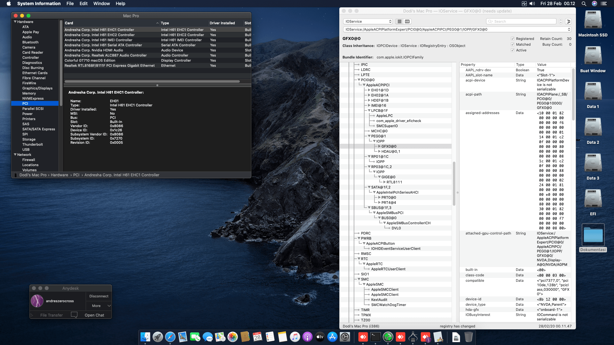The image size is (614, 345).
Task: Open the File menu
Action: click(70, 4)
